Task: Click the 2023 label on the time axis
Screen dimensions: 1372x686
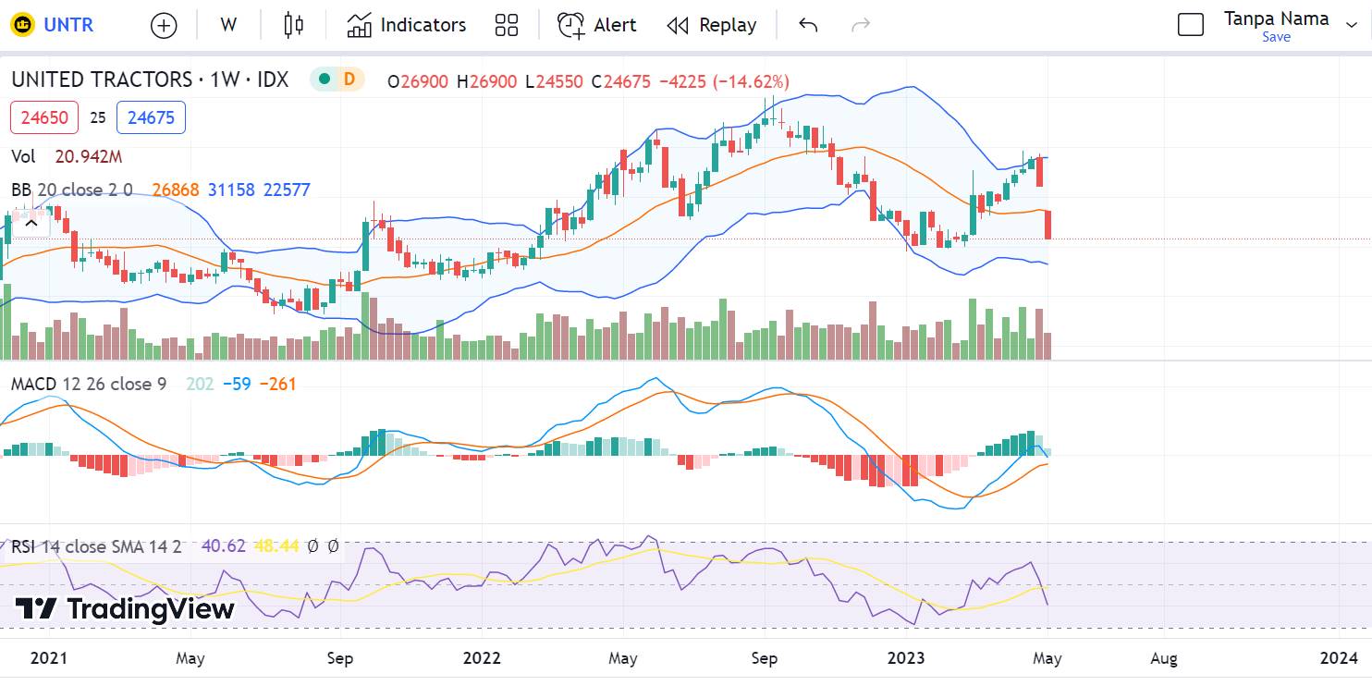Action: 905,658
